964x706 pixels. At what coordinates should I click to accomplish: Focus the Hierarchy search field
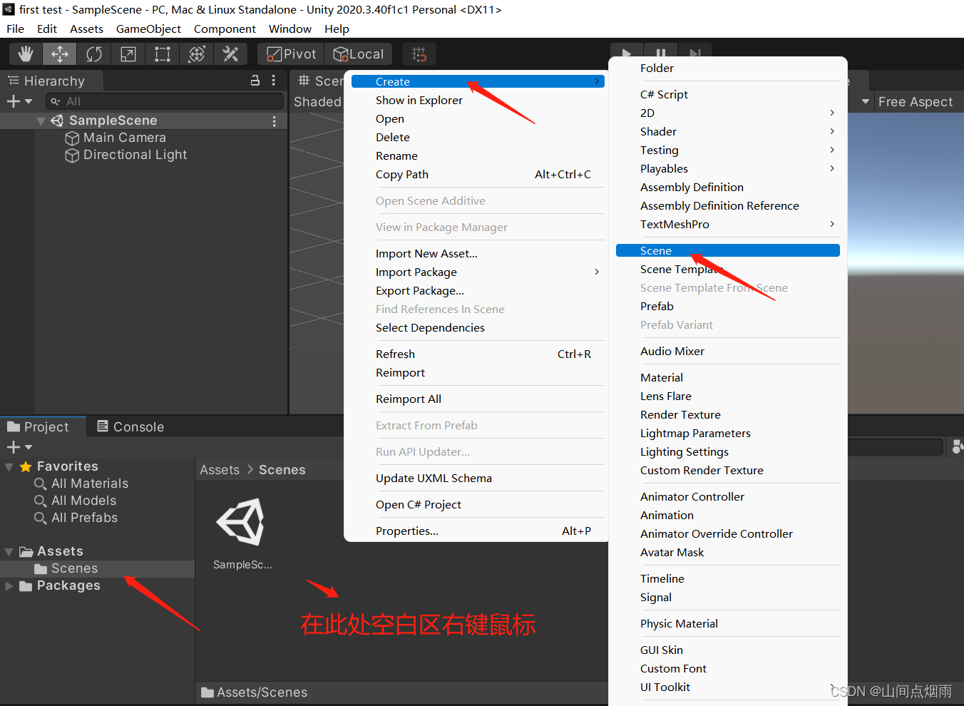[165, 101]
